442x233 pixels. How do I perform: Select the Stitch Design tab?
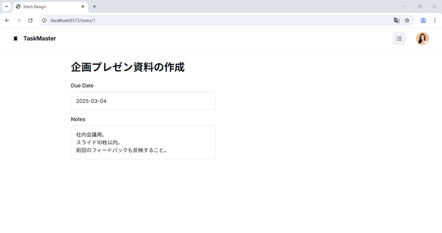(50, 7)
